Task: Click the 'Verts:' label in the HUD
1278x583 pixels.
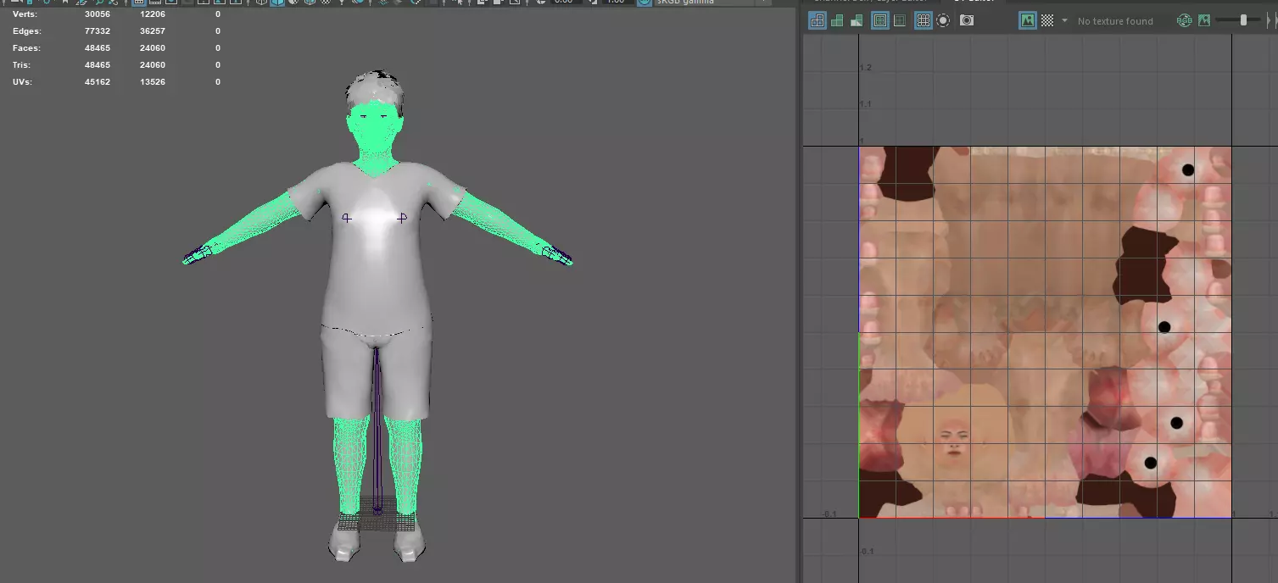Action: tap(25, 14)
